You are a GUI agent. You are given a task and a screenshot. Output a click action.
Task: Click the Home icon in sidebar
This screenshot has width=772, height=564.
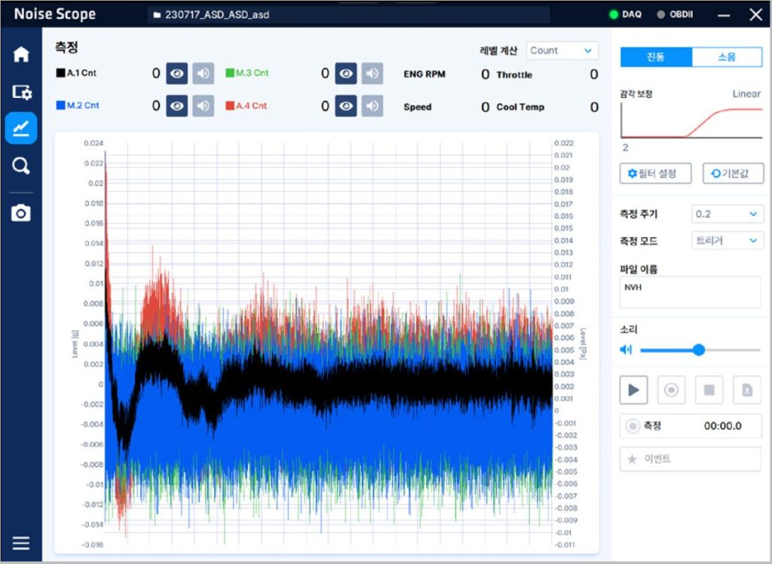pyautogui.click(x=21, y=55)
